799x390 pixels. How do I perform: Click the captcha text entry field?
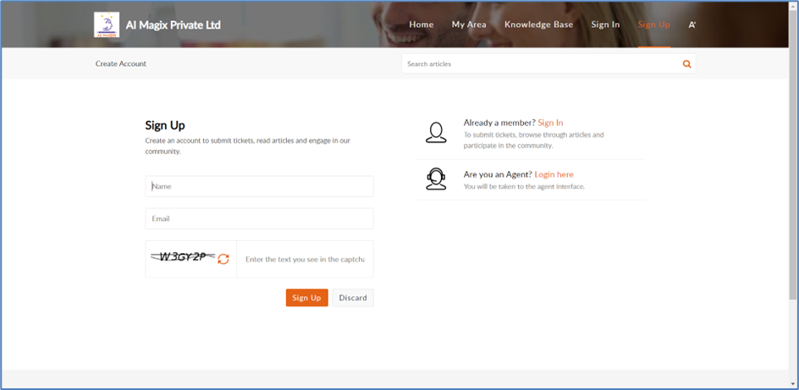tap(305, 260)
